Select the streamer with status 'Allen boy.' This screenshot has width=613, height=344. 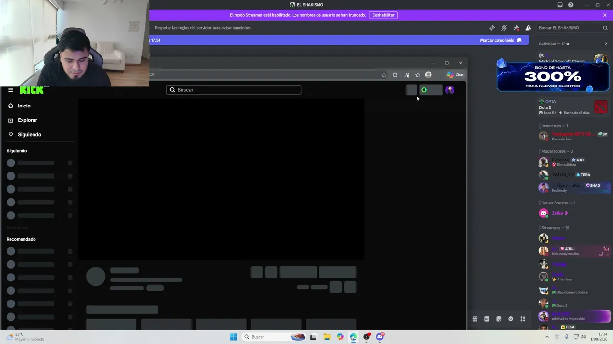pyautogui.click(x=573, y=277)
